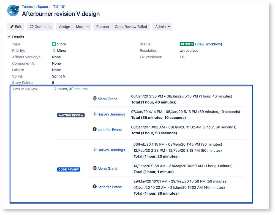275x215 pixels.
Task: Click Total (1 hour, 40 minutes) text
Action: tap(154, 102)
